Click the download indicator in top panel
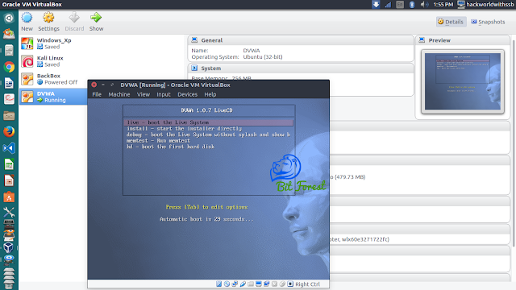 376,4
